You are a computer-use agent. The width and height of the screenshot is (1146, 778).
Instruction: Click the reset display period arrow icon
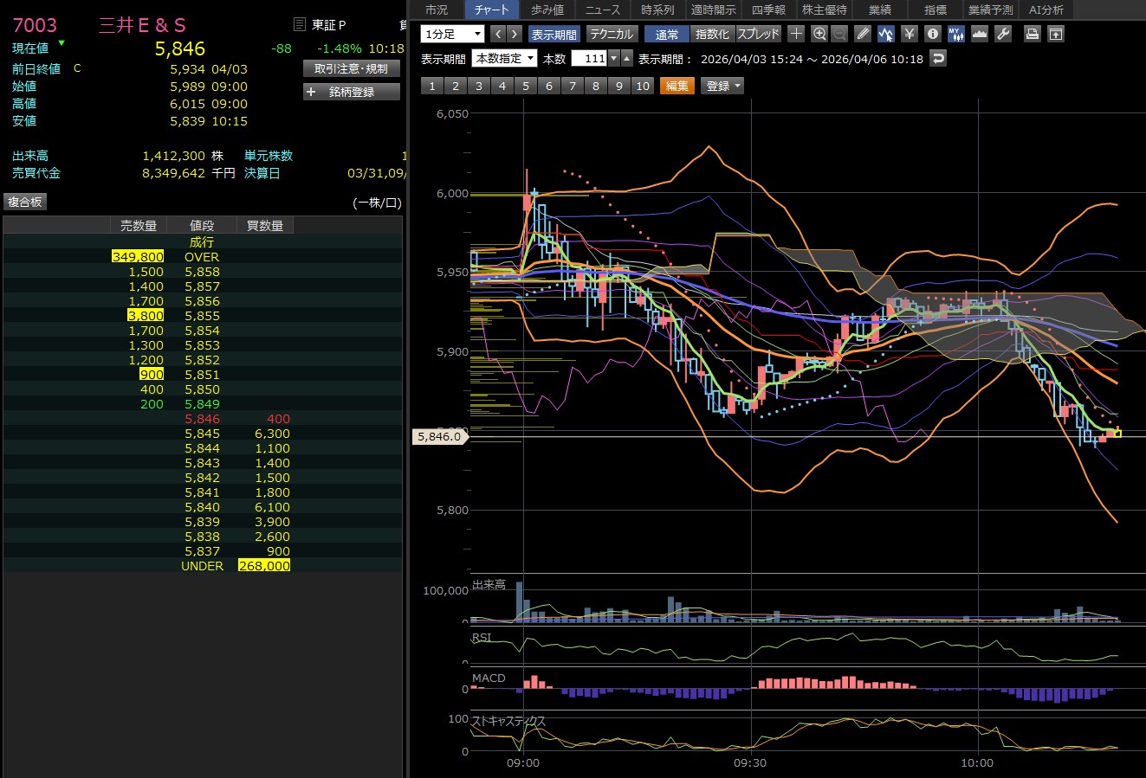(937, 59)
